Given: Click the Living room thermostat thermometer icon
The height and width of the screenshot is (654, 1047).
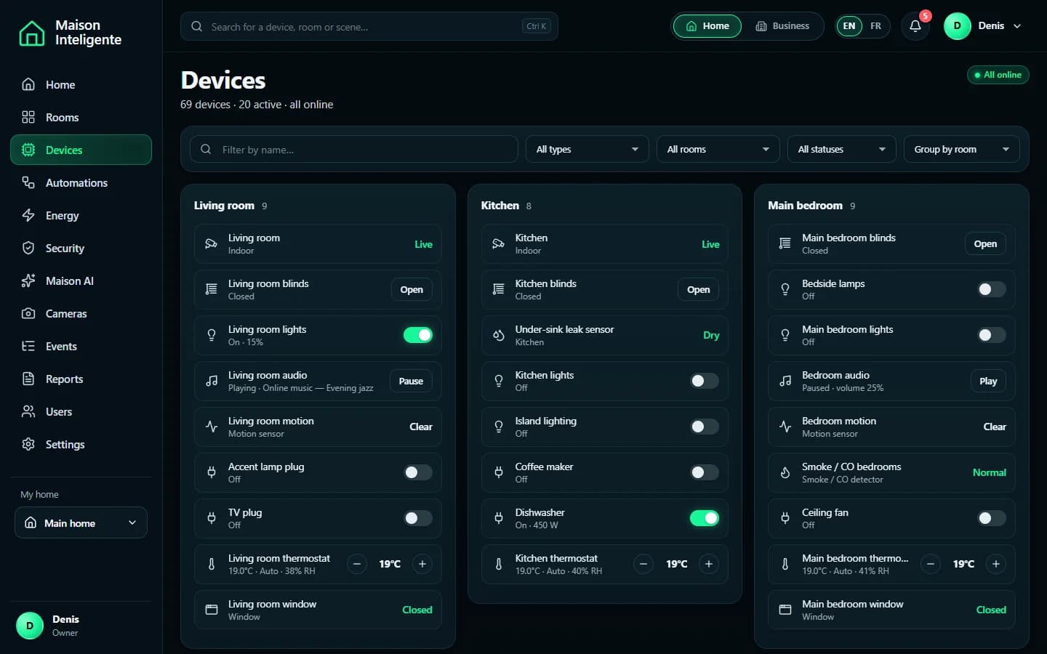Looking at the screenshot, I should (212, 564).
